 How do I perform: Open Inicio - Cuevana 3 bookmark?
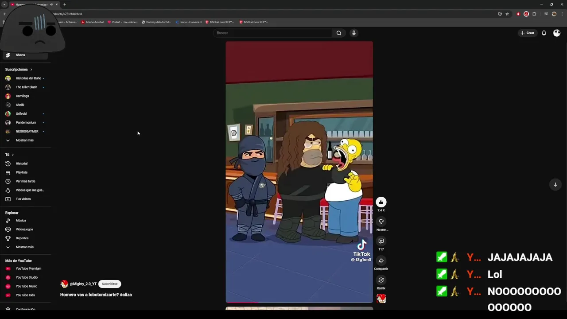[189, 22]
